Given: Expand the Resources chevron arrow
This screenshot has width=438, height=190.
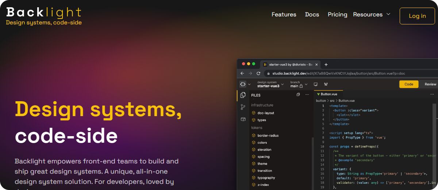Looking at the screenshot, I should point(388,14).
